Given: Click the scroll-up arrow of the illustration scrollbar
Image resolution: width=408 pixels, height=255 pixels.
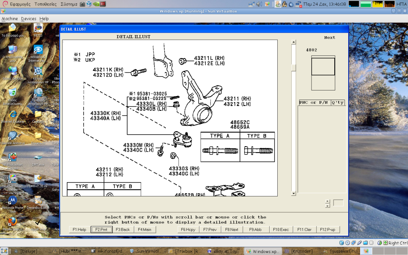Looking at the screenshot, I should click(x=294, y=42).
